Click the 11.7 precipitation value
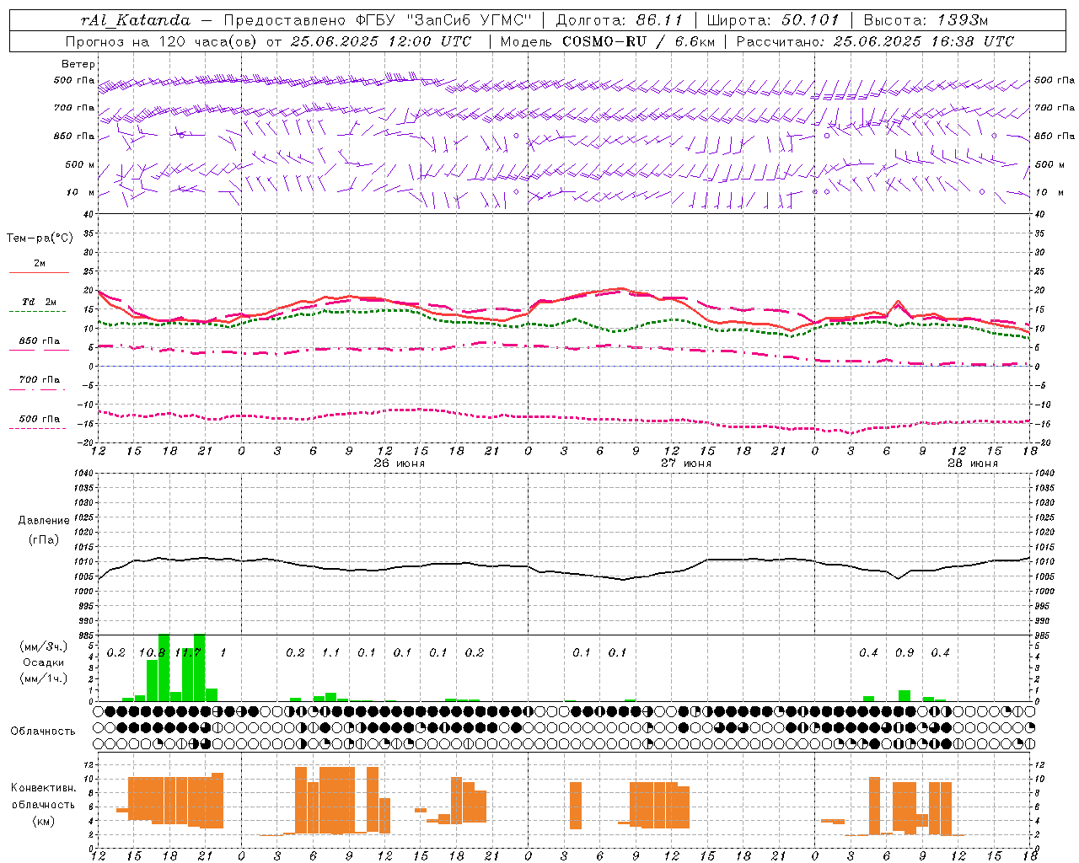The height and width of the screenshot is (863, 1079). tap(187, 653)
